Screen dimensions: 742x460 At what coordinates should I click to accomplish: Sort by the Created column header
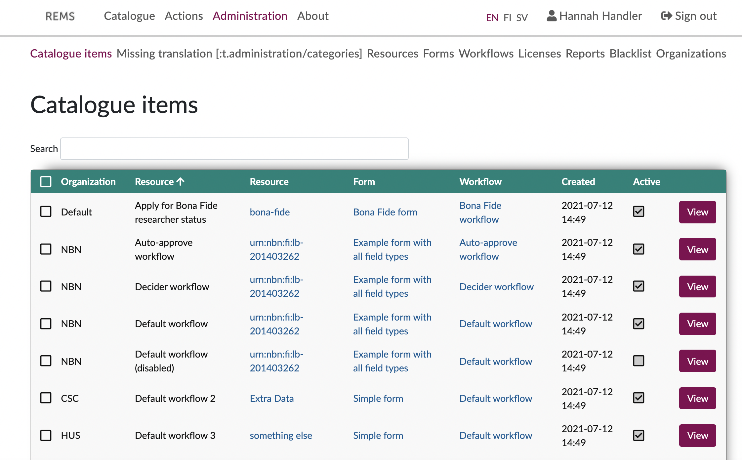pos(578,181)
